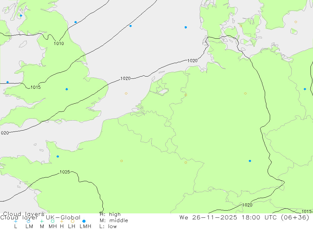This screenshot has width=313, height=229.
Task: Click the forecast date 'We 26-11-2025 18:00 UTC'
Action: [x=229, y=217]
